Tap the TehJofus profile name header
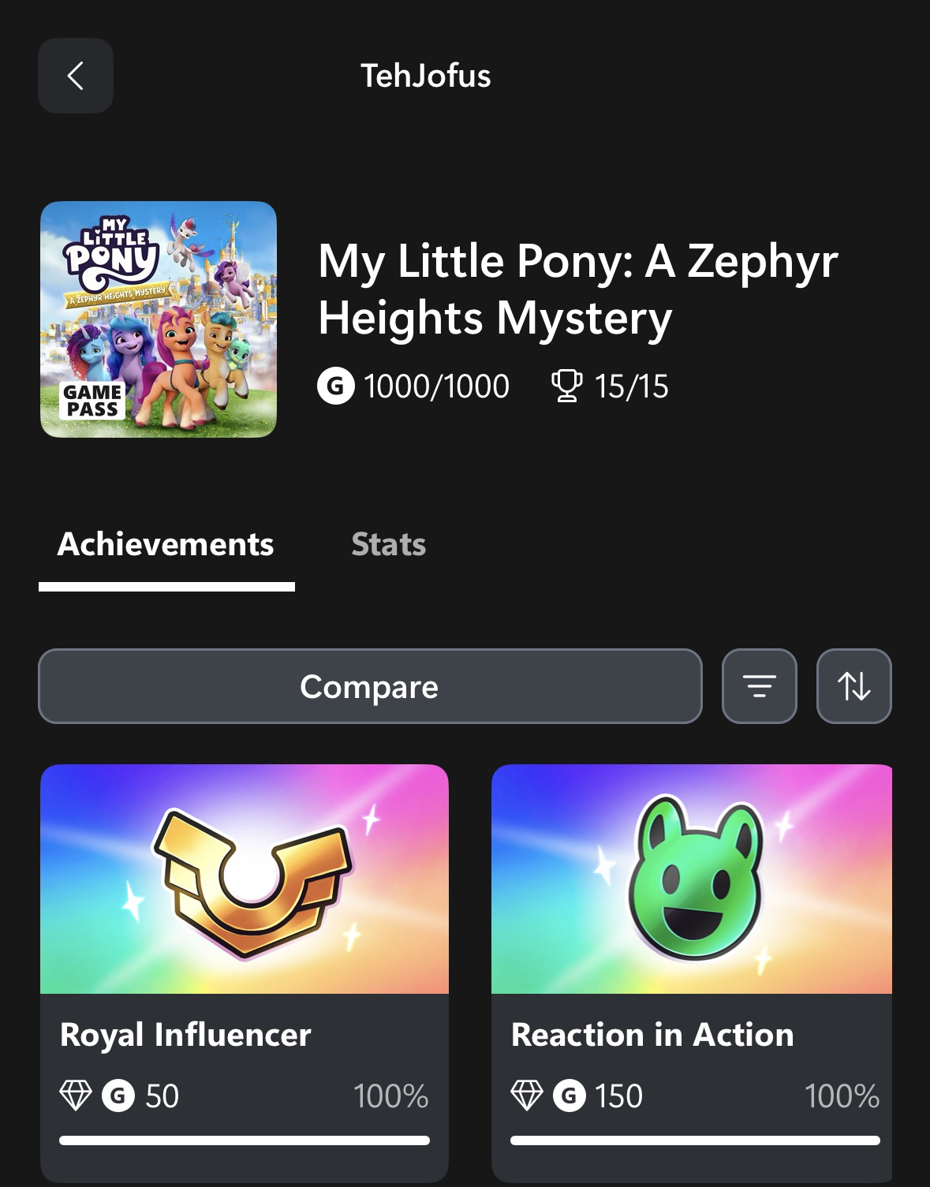 point(426,76)
